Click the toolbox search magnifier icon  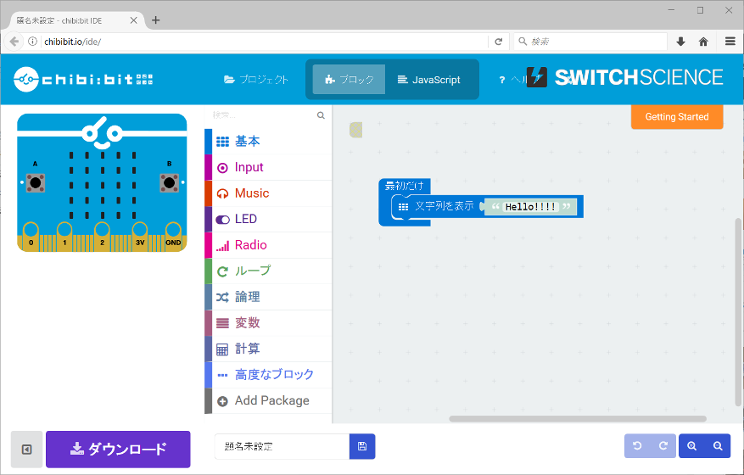point(322,115)
